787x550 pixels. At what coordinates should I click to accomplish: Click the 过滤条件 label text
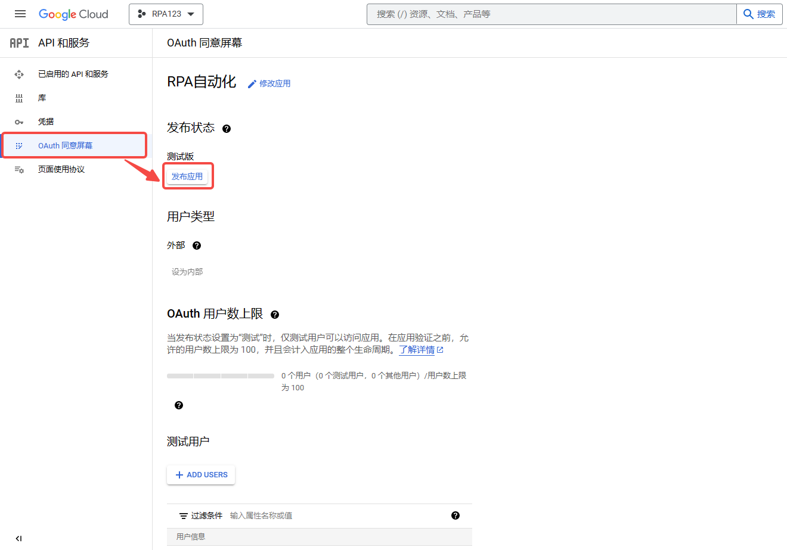[x=207, y=516]
